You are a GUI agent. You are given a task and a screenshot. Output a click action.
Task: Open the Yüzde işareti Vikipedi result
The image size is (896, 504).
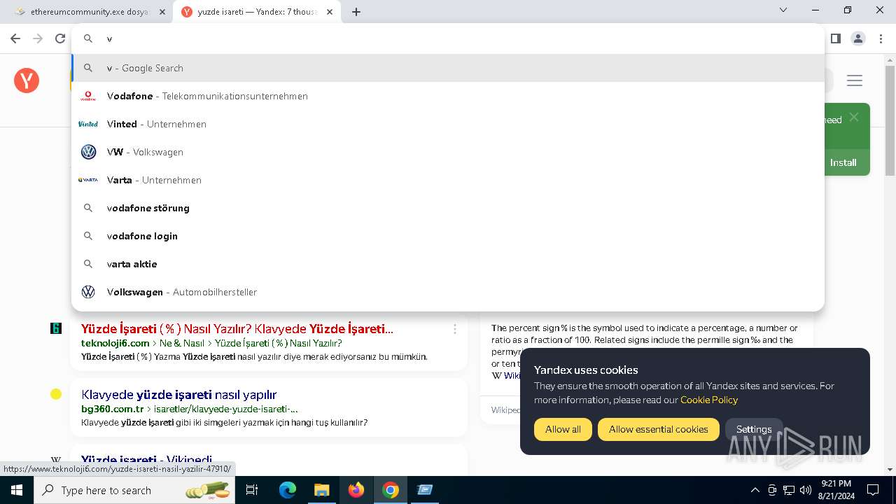[147, 460]
